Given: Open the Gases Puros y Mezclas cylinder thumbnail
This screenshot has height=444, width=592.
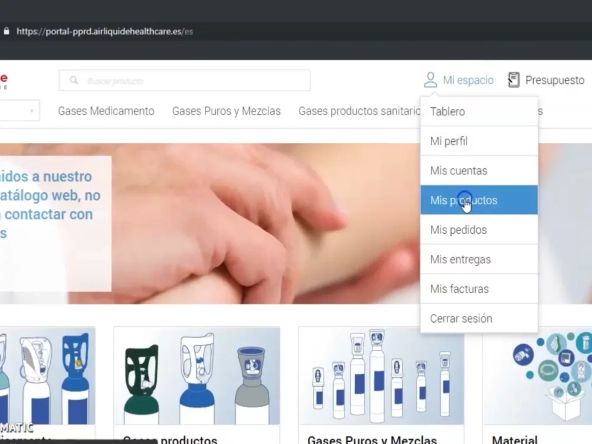Looking at the screenshot, I should click(381, 376).
